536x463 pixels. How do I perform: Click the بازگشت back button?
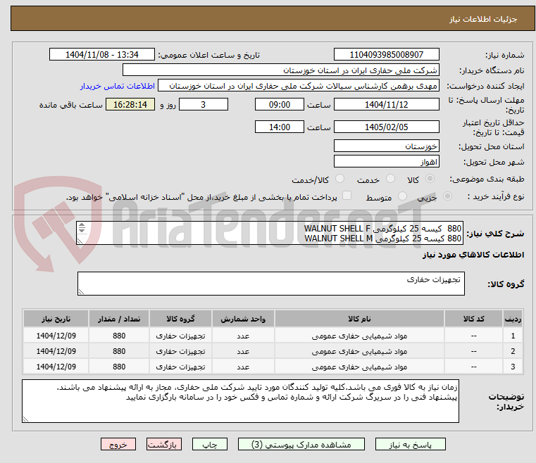pyautogui.click(x=163, y=444)
